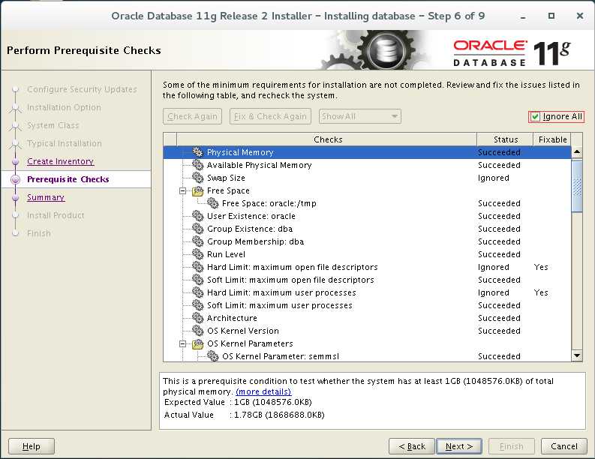Maximize the installer window
Screen dimensions: 595x459
(551, 16)
